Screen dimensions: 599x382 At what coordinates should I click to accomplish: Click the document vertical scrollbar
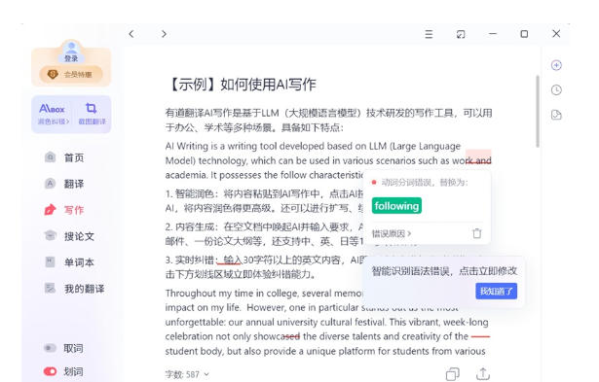pos(538,112)
